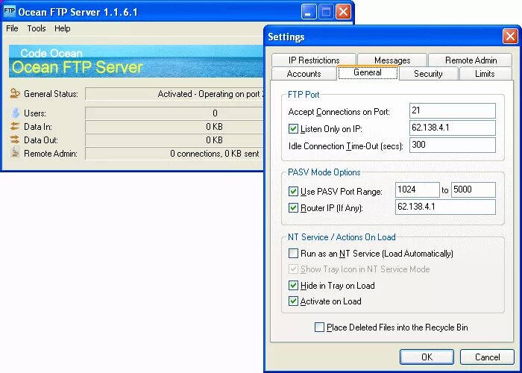522x373 pixels.
Task: Click the Data In '0 KB' value
Action: pyautogui.click(x=215, y=127)
